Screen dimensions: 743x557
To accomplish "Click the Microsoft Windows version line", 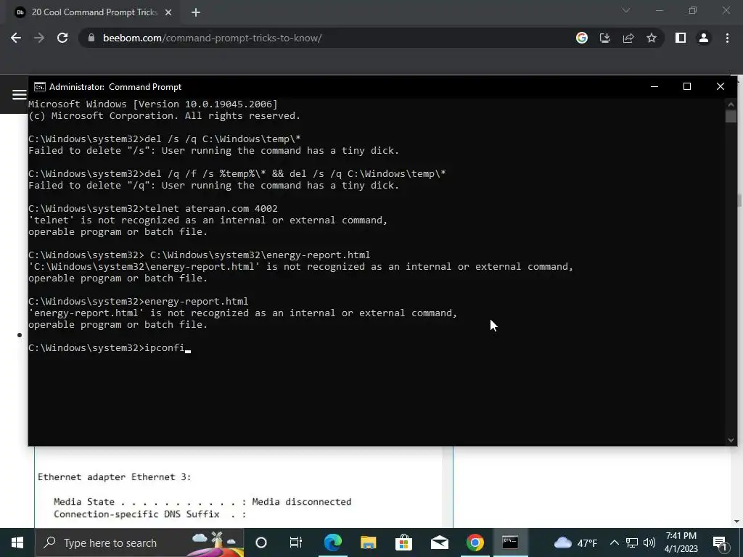I will [x=153, y=104].
